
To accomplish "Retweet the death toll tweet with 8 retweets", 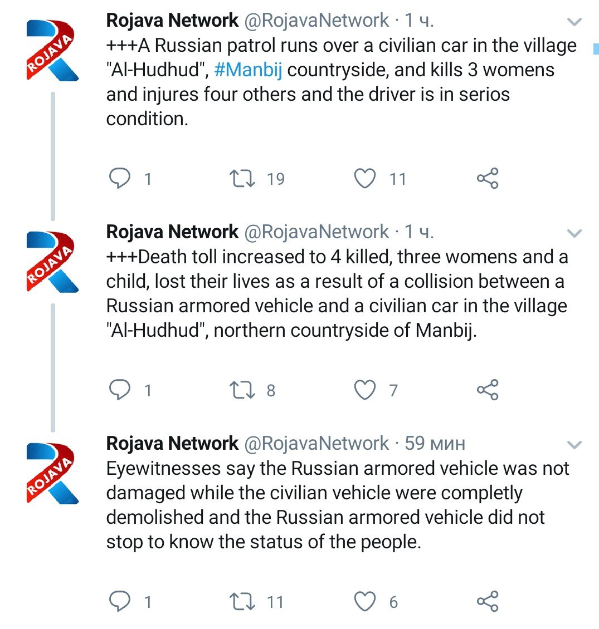I will click(x=242, y=390).
